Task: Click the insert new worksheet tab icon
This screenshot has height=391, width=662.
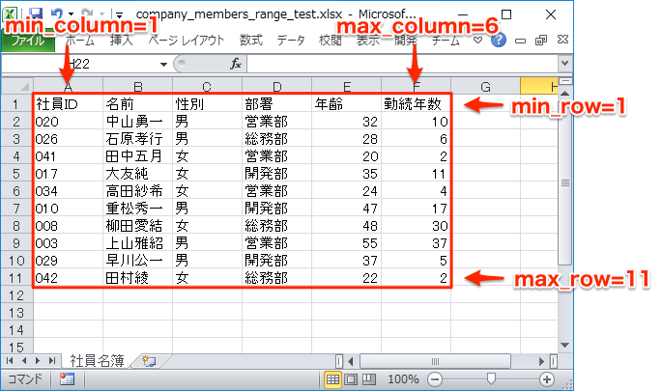Action: (148, 361)
